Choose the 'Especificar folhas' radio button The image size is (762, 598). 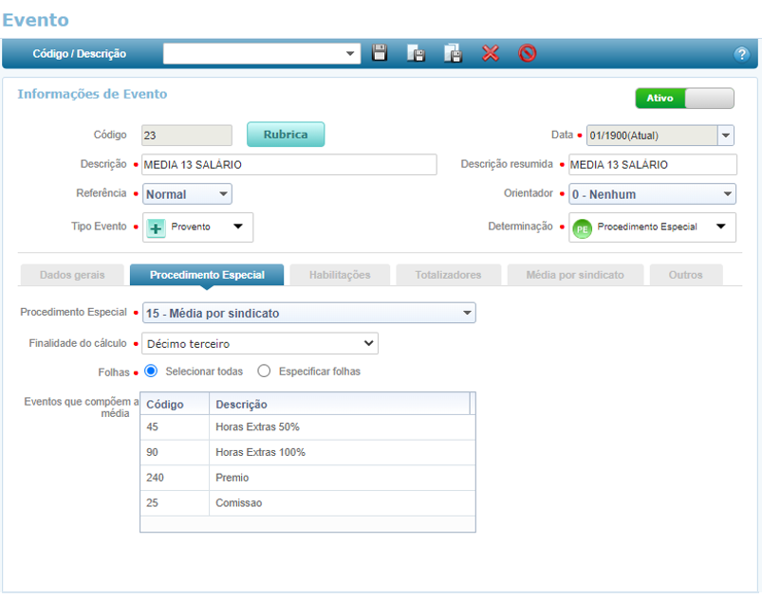(x=265, y=371)
